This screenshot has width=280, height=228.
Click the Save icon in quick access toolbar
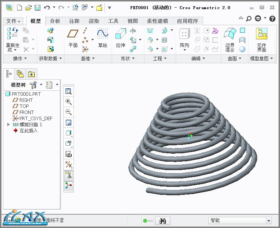(37, 7)
